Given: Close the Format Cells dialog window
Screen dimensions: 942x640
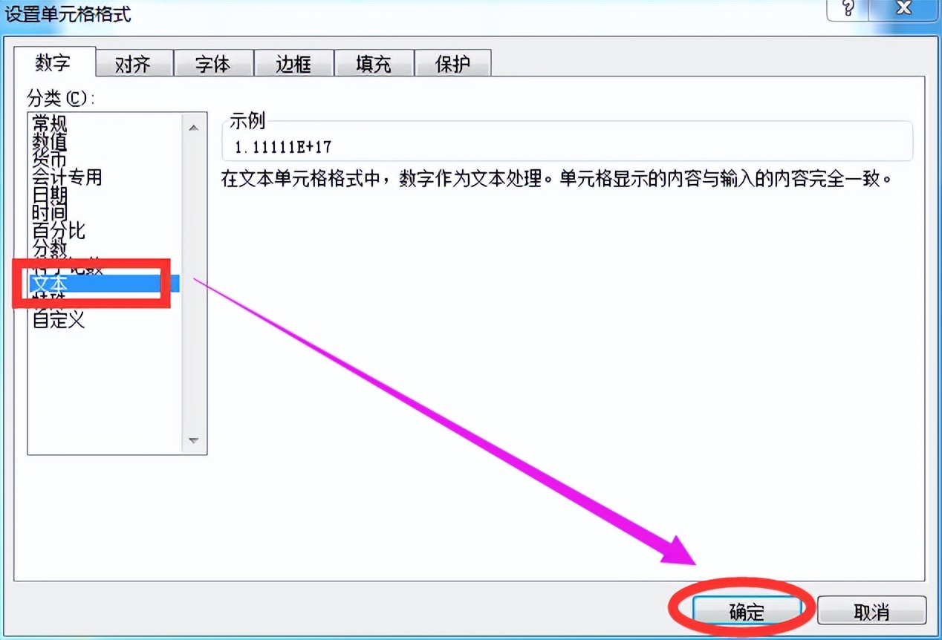Looking at the screenshot, I should (903, 9).
